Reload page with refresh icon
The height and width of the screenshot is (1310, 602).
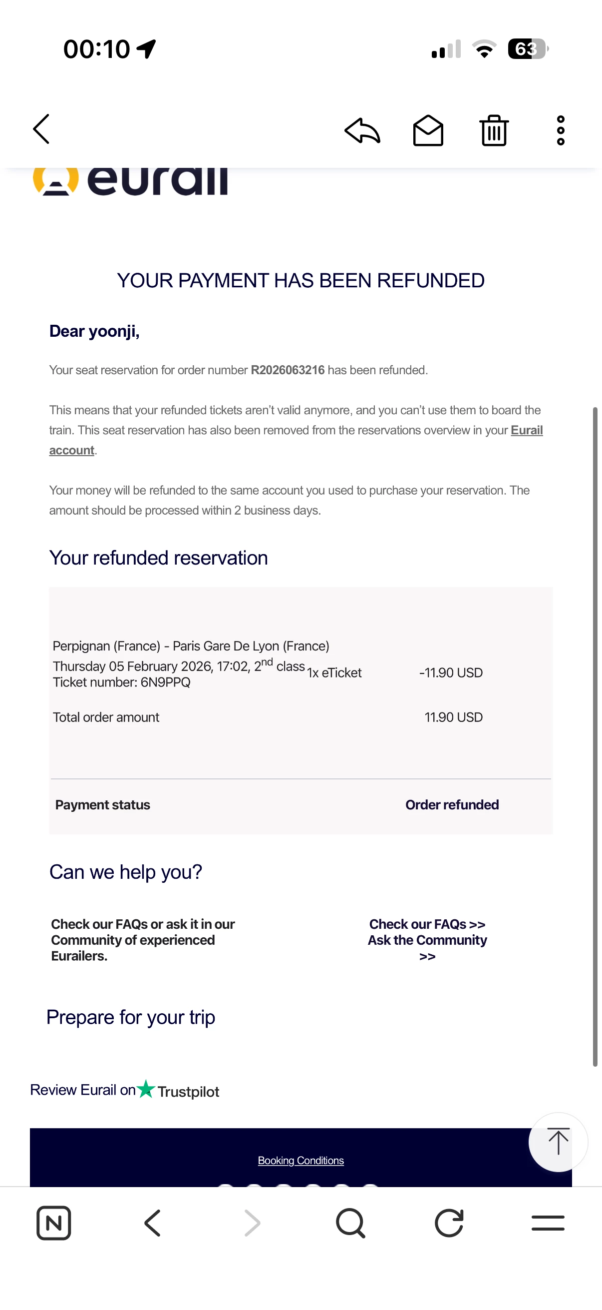pyautogui.click(x=449, y=1223)
